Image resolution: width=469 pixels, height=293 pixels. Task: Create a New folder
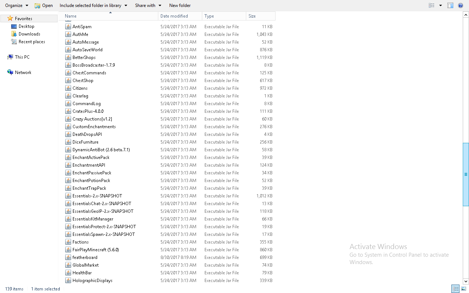tap(180, 5)
